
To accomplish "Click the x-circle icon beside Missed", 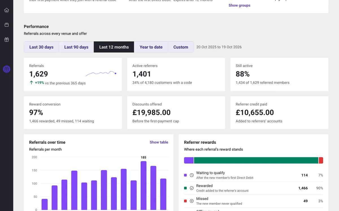I will (192, 201).
